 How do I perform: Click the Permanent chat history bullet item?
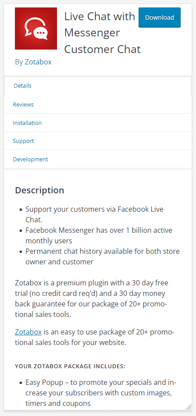(102, 256)
